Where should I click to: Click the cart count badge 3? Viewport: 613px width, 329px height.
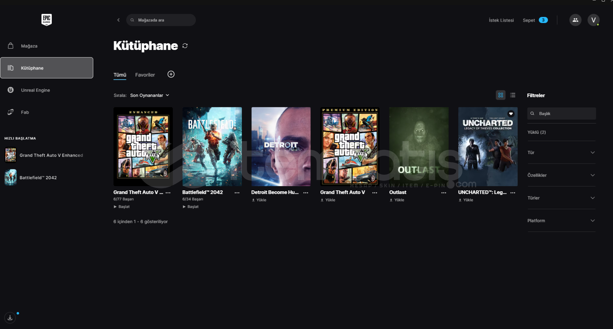pyautogui.click(x=543, y=20)
